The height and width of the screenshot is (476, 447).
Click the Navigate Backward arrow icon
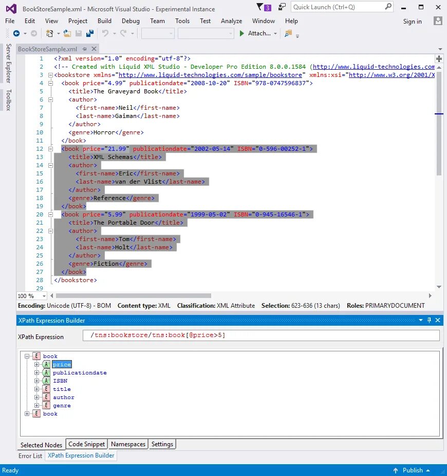(x=16, y=33)
